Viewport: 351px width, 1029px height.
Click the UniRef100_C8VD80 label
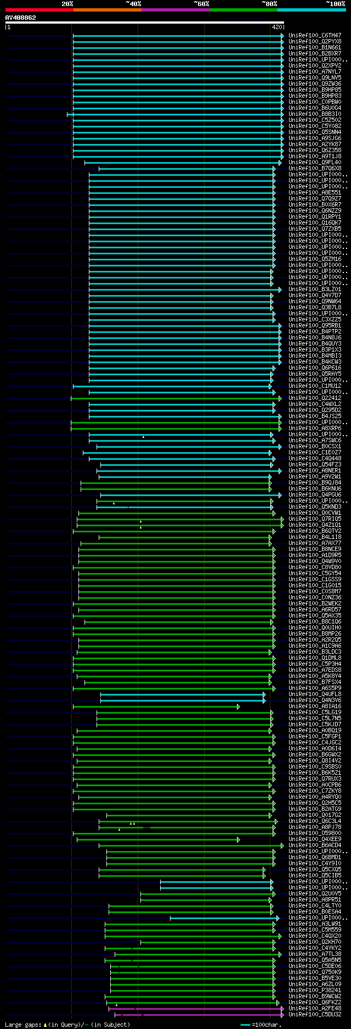click(x=315, y=568)
